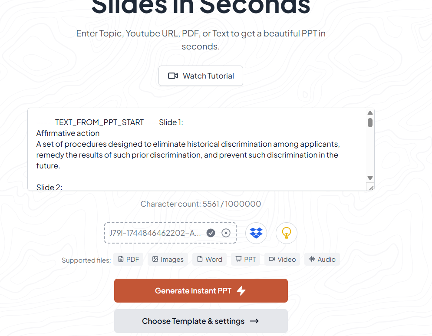Click the yellow lightbulb ideas icon
The image size is (432, 336).
click(x=287, y=233)
